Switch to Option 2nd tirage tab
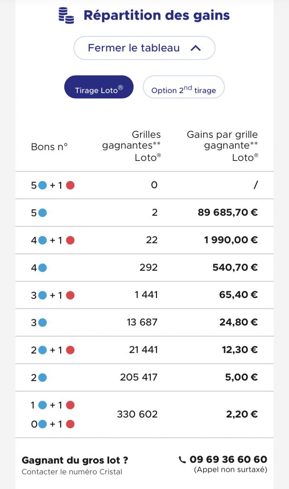The width and height of the screenshot is (289, 489). 184,87
